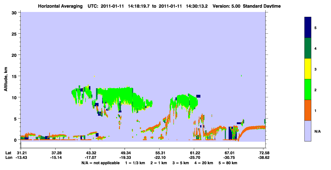Click the colorbar label 4
The image size is (331, 170).
click(x=315, y=48)
